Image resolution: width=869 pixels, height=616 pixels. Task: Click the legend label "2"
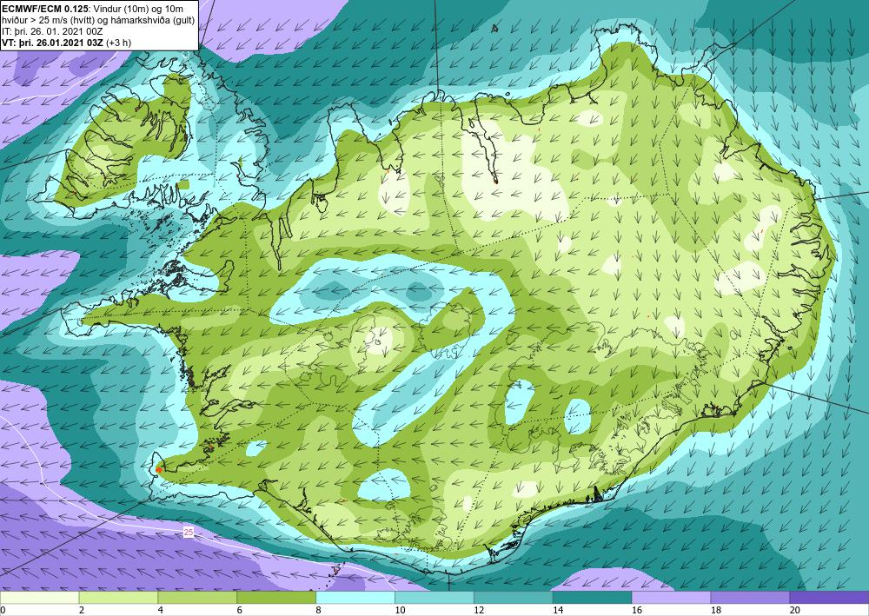82,611
